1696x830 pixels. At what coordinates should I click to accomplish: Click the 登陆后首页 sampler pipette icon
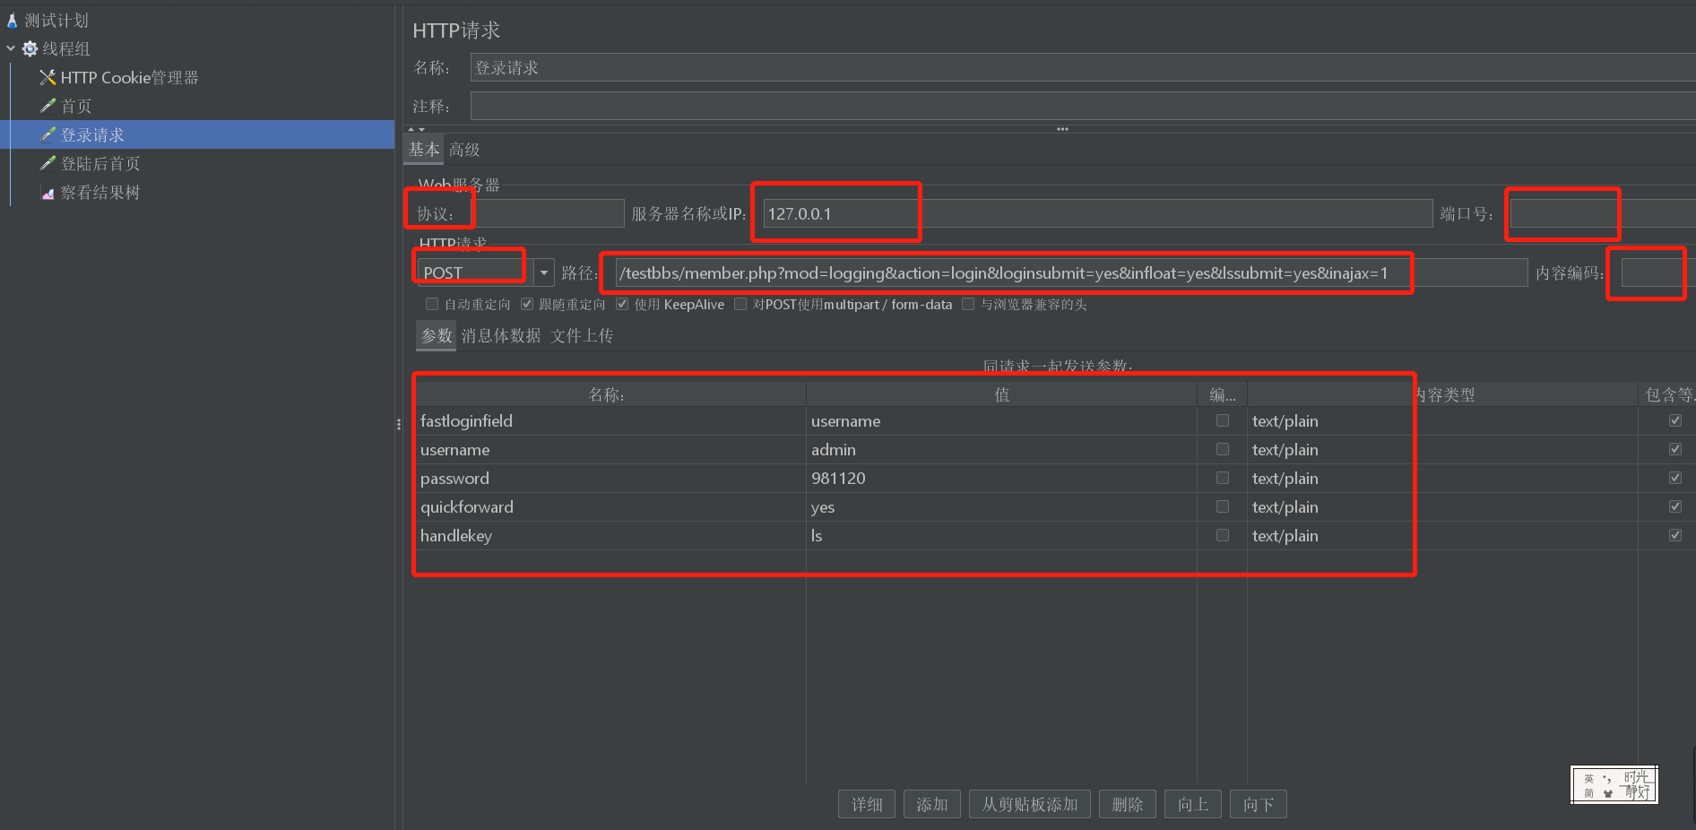[x=48, y=163]
